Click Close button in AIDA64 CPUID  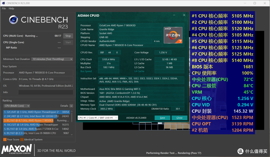click(179, 118)
